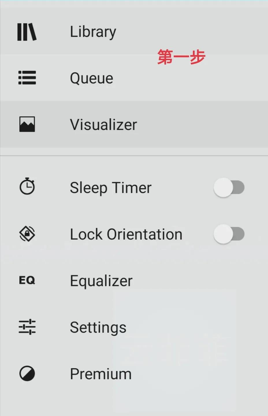Enable the Sleep Timer switch
The height and width of the screenshot is (416, 268).
point(229,187)
